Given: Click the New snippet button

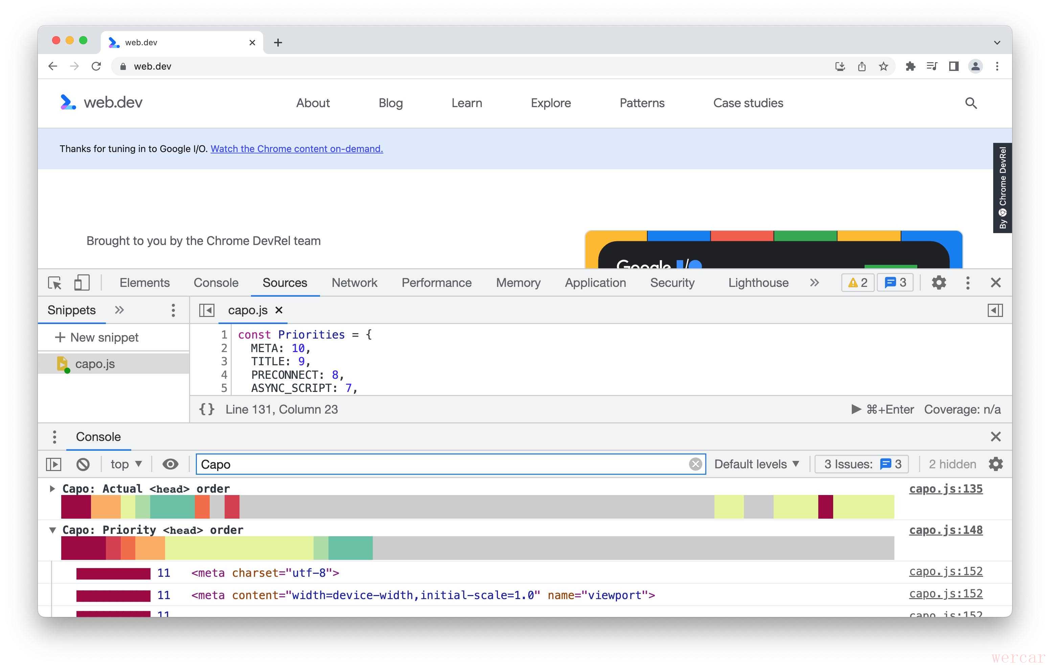Looking at the screenshot, I should point(97,337).
